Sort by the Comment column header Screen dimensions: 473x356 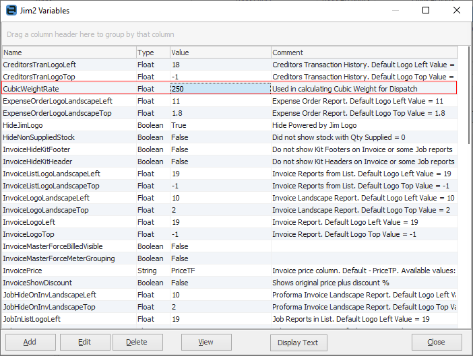pos(365,52)
